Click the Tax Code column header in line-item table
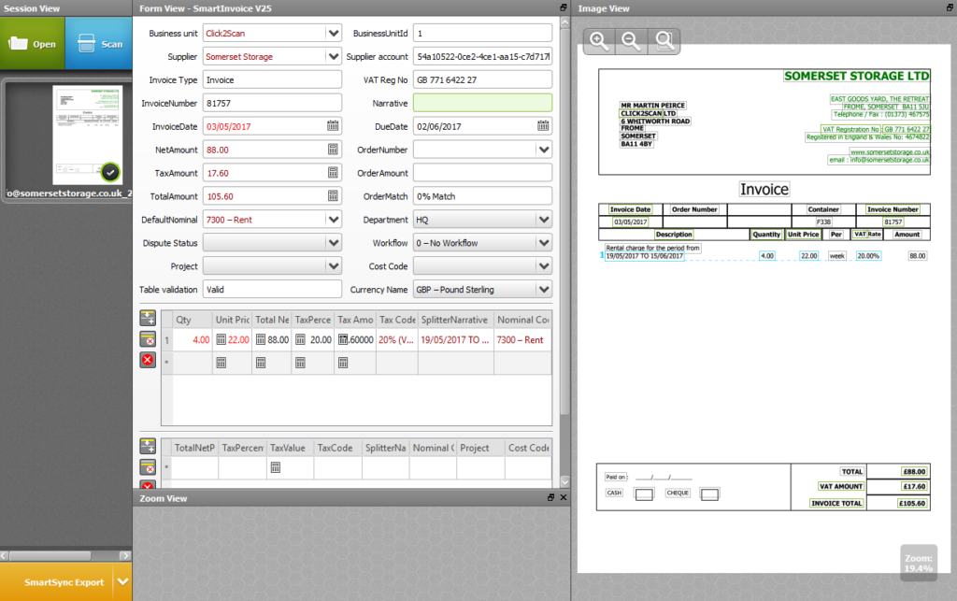This screenshot has width=957, height=601. tap(396, 319)
